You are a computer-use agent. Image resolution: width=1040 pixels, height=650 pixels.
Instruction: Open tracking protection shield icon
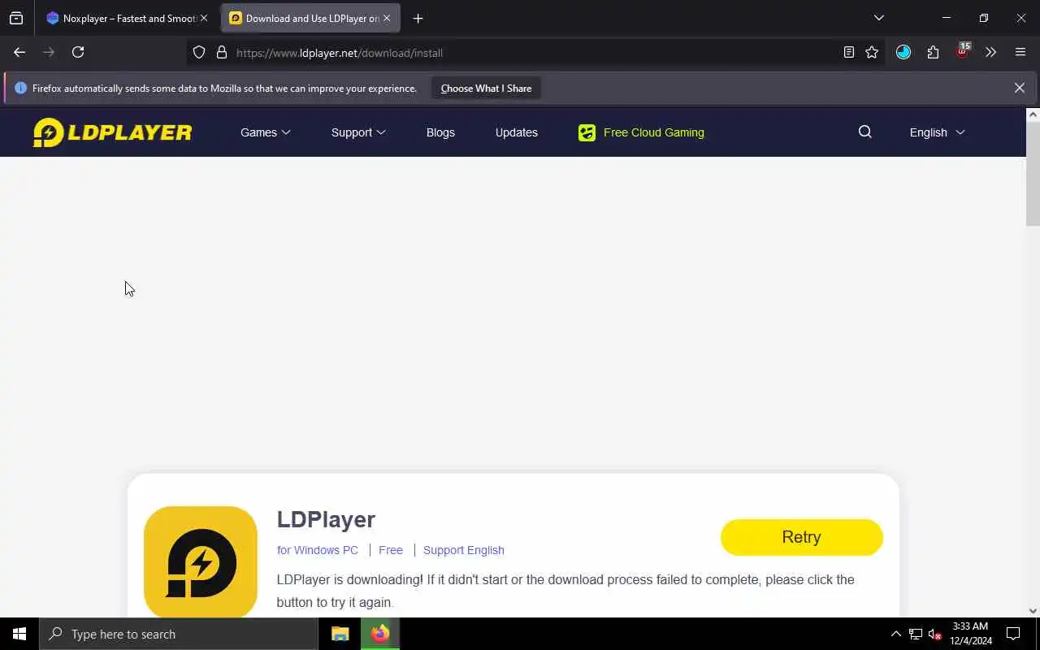pos(199,53)
